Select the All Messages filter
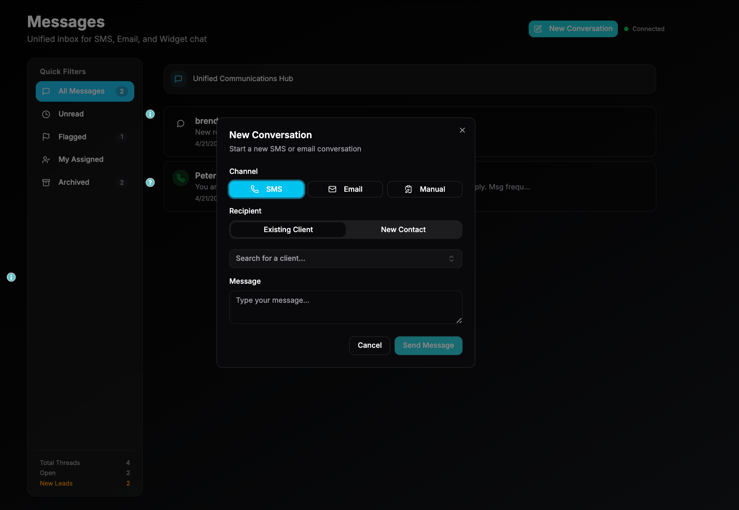739x510 pixels. (85, 91)
